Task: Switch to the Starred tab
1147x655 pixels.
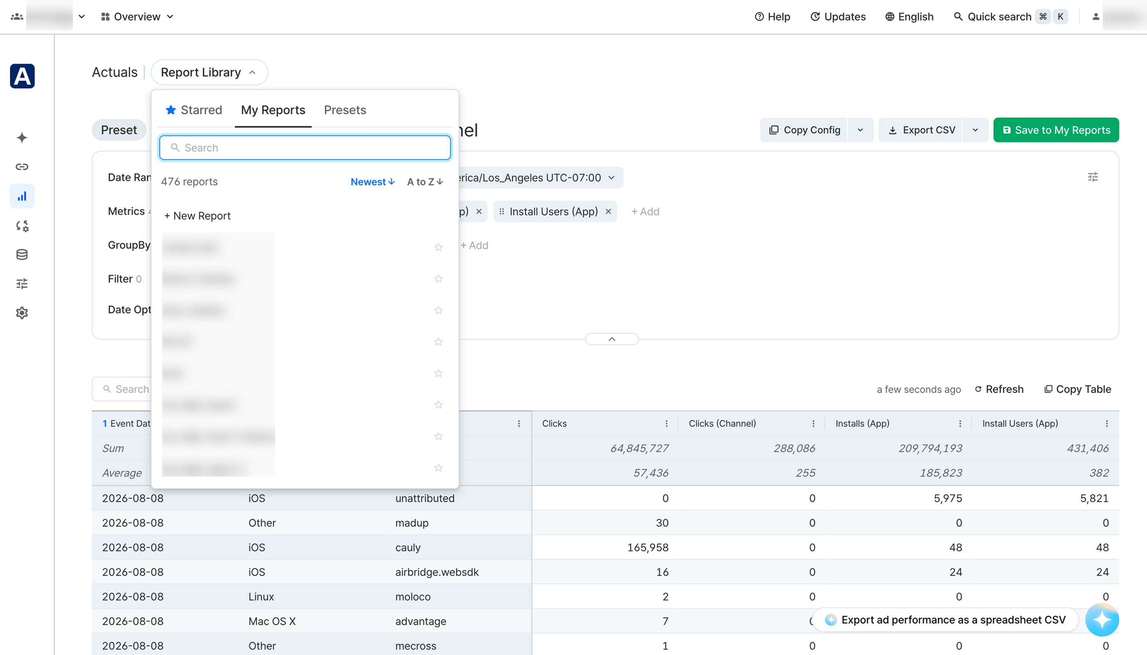Action: [194, 110]
